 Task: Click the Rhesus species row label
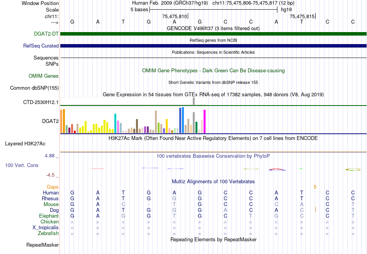tap(50, 198)
